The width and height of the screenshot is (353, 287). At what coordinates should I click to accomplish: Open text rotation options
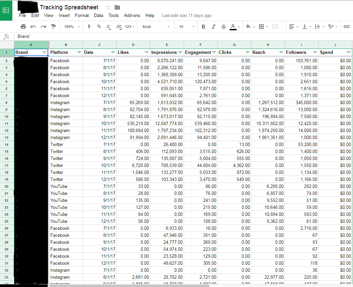(330, 27)
